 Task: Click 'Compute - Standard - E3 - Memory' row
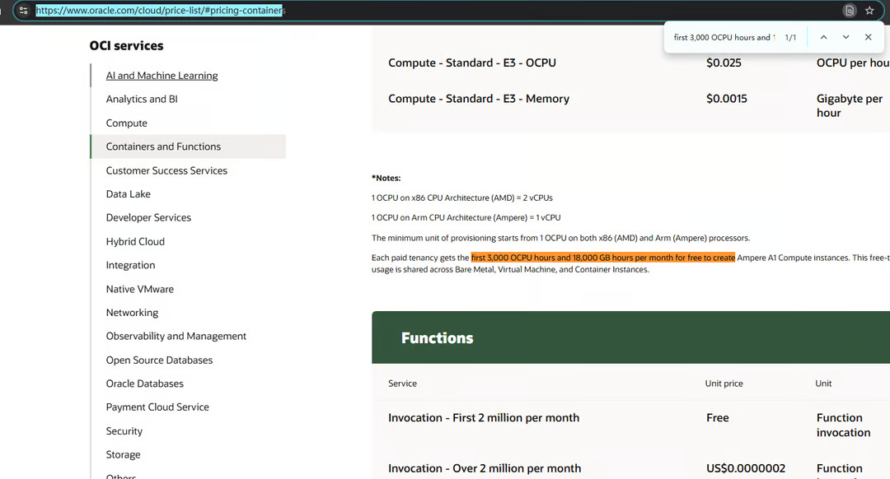(479, 99)
